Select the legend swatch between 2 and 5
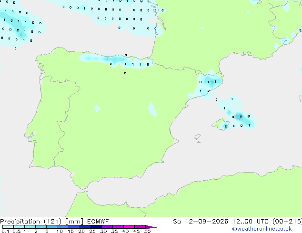The height and width of the screenshot is (233, 302). [41, 227]
